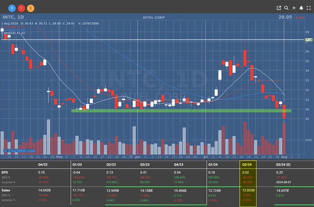Click the blue circle badge showing 0
Screen dimensions: 314x207
pyautogui.click(x=12, y=8)
